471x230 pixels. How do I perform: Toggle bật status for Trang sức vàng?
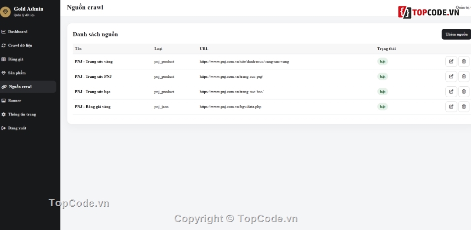[382, 61]
